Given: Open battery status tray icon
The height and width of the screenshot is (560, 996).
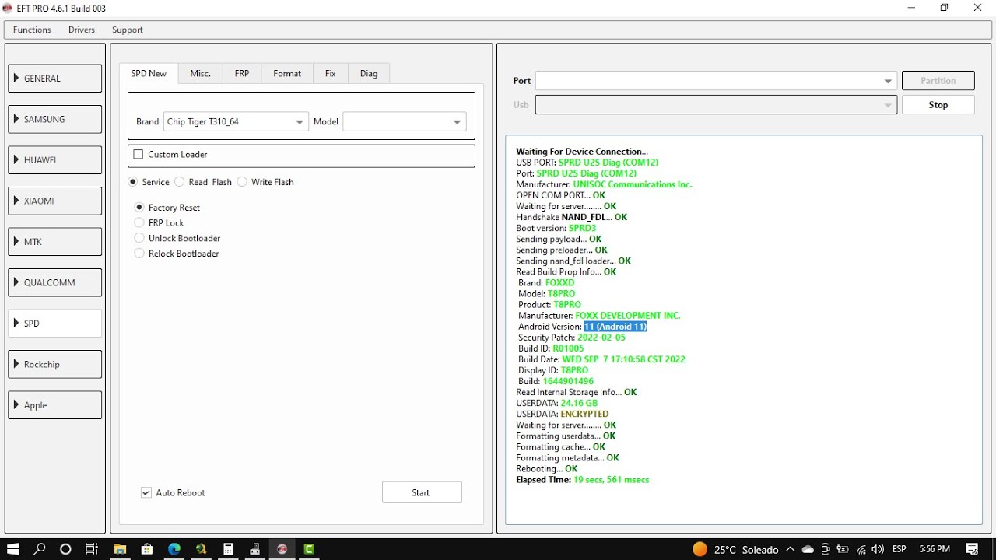Looking at the screenshot, I should 843,549.
